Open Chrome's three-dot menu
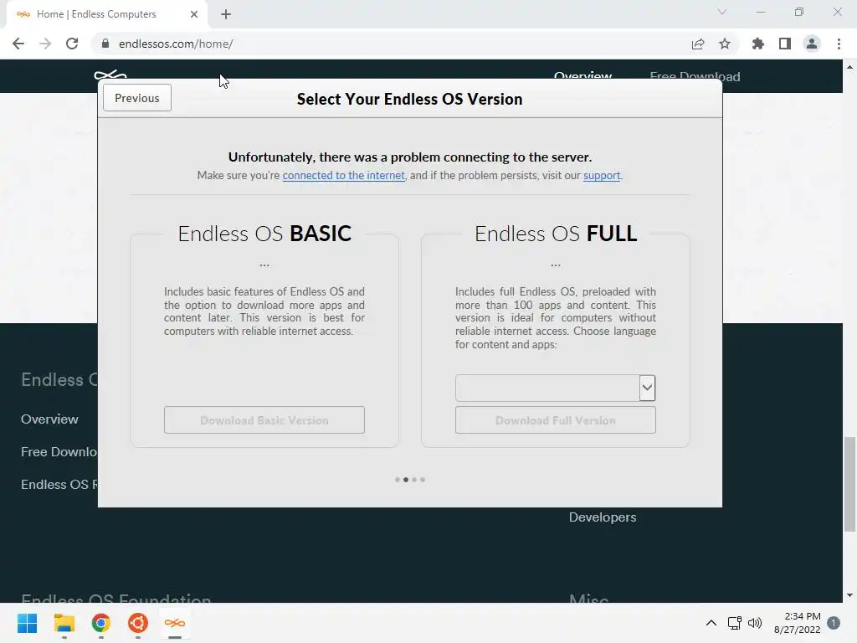 839,44
